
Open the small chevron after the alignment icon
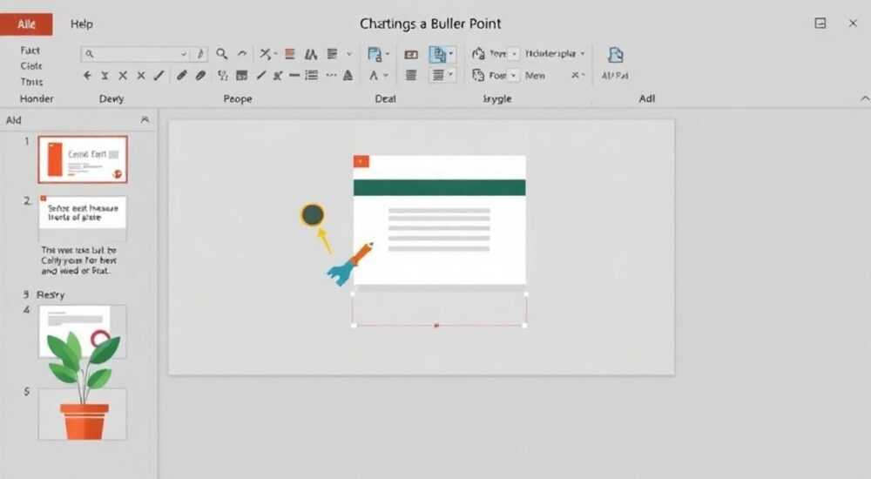(349, 54)
